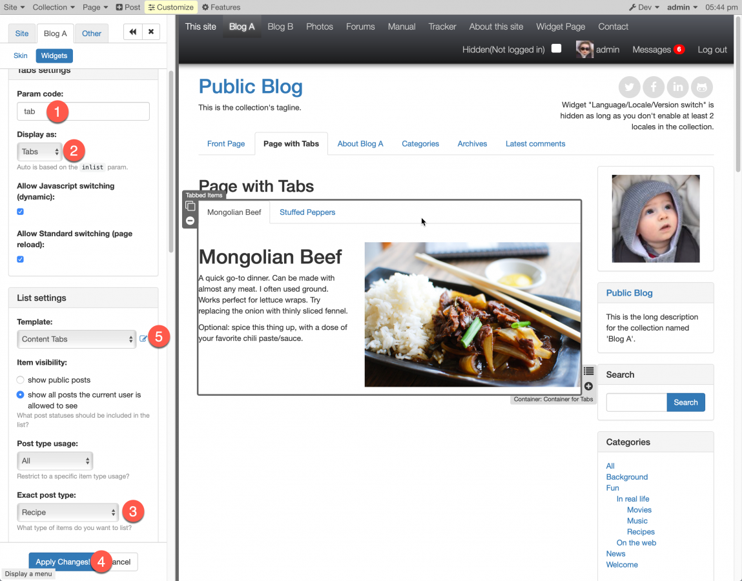Screen dimensions: 742x581
Task: Disable the Tabbed Items widget
Action: point(190,220)
